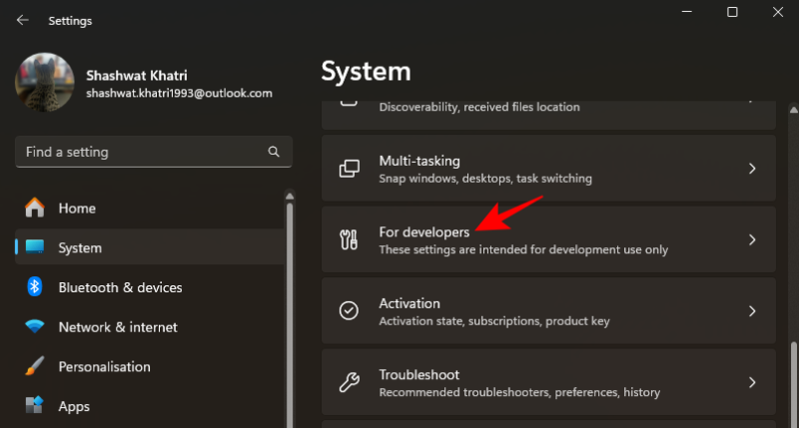799x428 pixels.
Task: Click the Troubleshoot wrench icon
Action: click(349, 382)
